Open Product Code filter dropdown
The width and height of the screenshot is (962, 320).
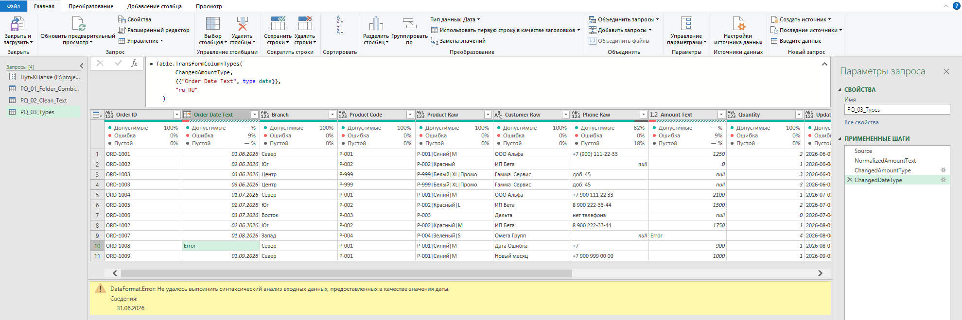410,115
